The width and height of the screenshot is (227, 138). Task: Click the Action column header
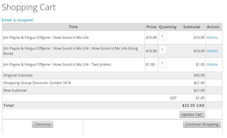[x=213, y=27]
